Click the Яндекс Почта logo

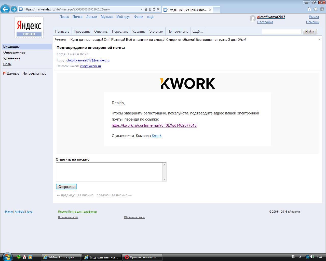click(x=29, y=27)
